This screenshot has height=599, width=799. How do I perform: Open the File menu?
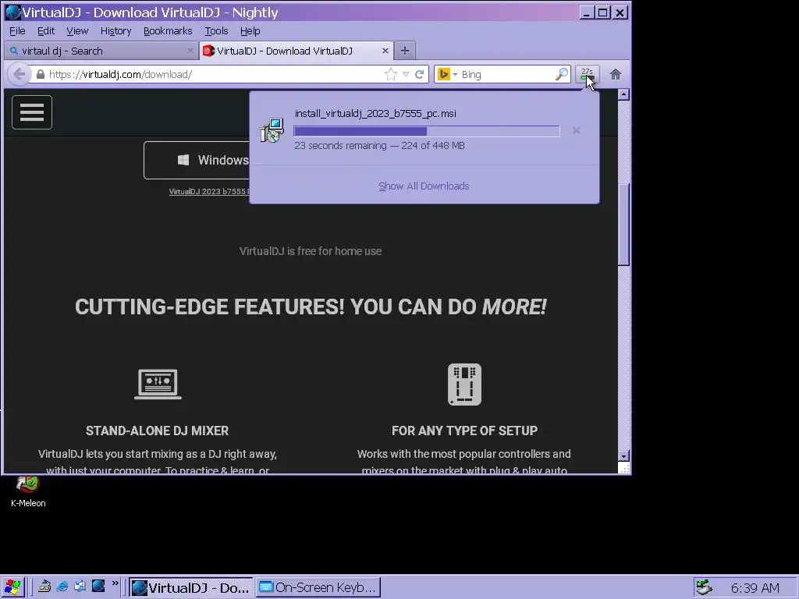(17, 31)
